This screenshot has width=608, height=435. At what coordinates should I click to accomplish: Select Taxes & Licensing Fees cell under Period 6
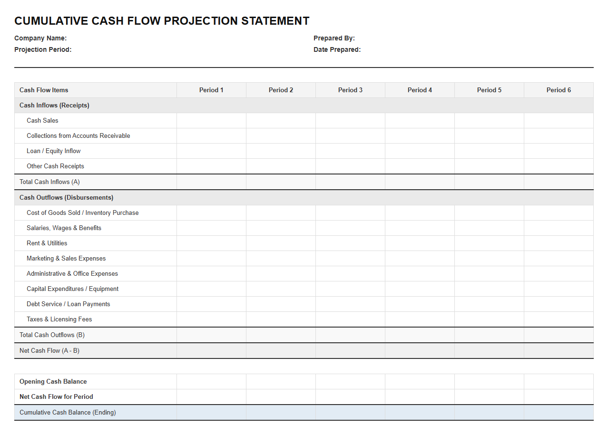coord(559,319)
